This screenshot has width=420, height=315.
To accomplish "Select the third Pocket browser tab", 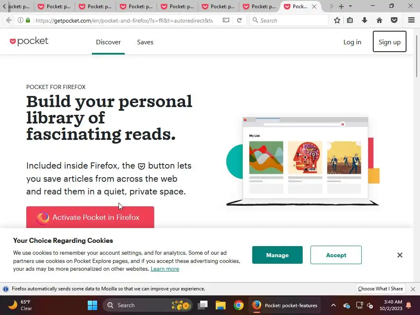I will [95, 7].
